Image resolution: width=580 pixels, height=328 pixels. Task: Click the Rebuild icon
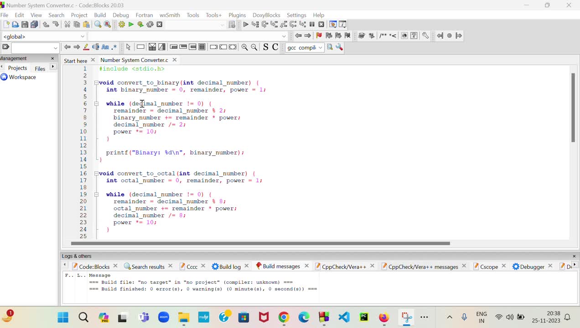pyautogui.click(x=150, y=25)
